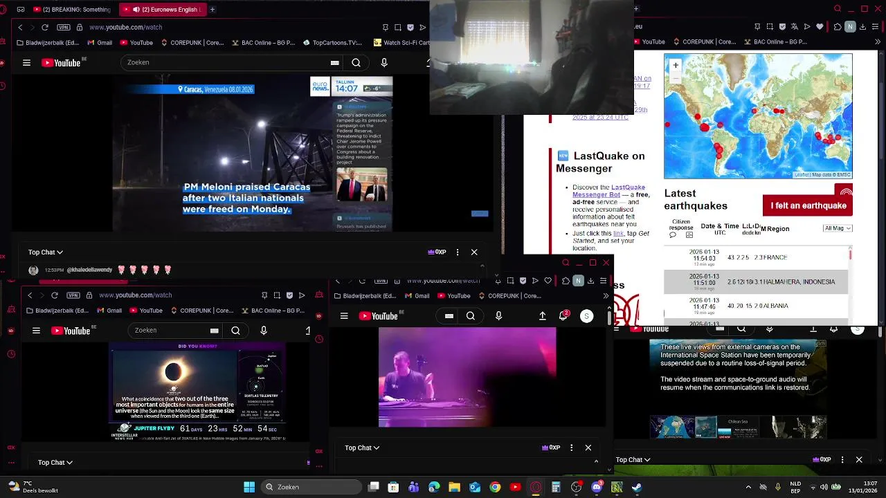The height and width of the screenshot is (498, 886).
Task: Toggle pin icon in Jupiter Flyby toolbar
Action: point(265,295)
